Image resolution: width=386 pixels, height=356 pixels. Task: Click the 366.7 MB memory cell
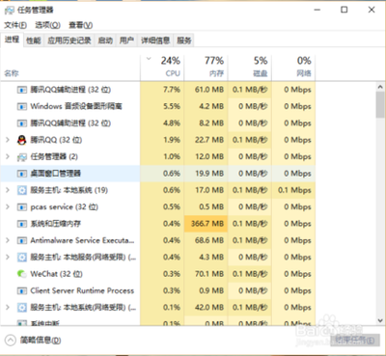206,224
